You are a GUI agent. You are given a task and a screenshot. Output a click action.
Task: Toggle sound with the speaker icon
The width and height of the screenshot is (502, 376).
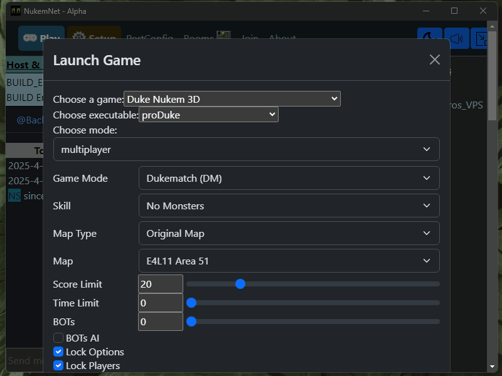click(x=457, y=38)
